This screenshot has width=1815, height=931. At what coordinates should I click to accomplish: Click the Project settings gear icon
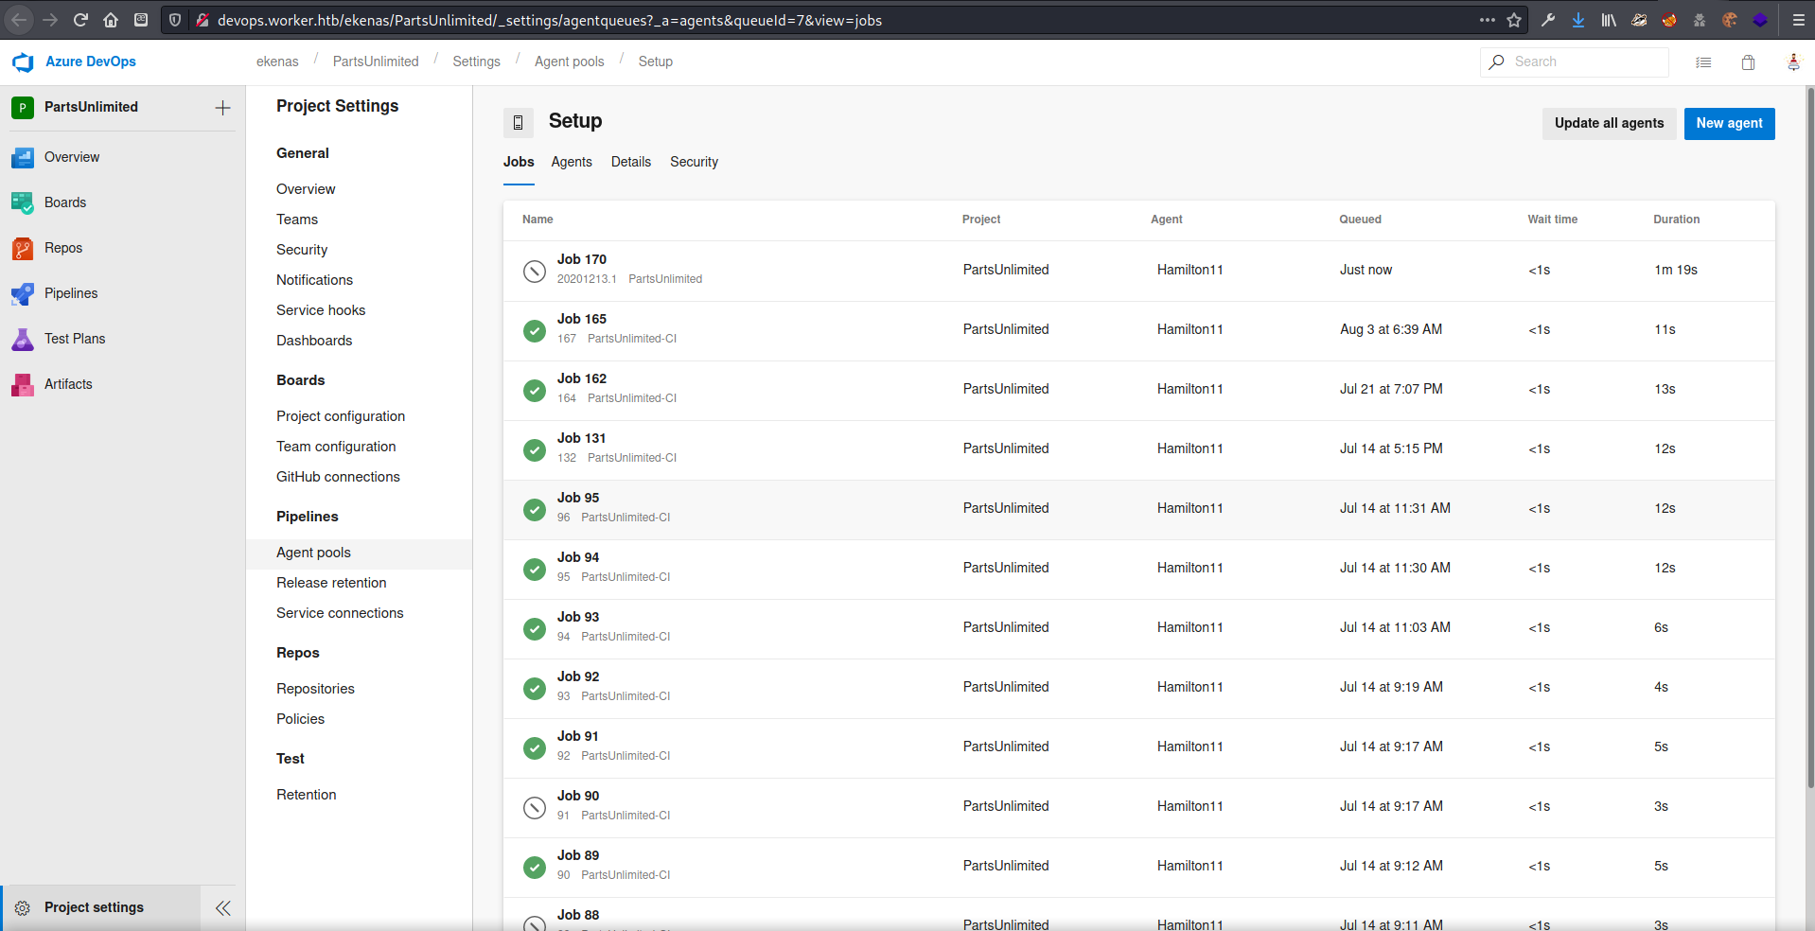pyautogui.click(x=23, y=908)
